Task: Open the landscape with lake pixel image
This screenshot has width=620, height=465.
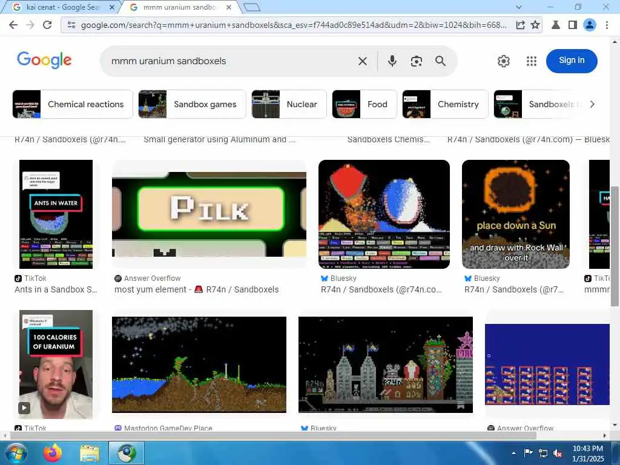Action: pyautogui.click(x=199, y=364)
